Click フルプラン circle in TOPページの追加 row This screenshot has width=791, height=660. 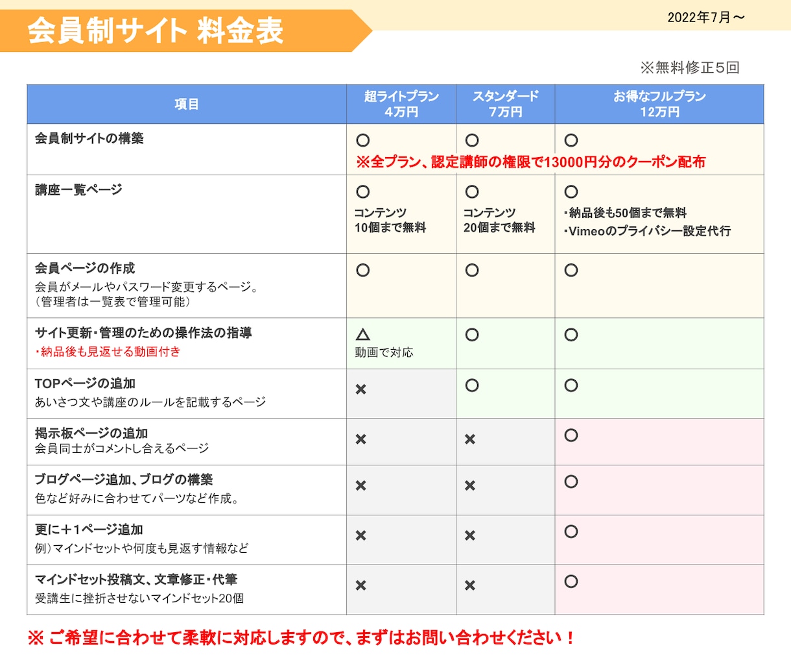(571, 385)
